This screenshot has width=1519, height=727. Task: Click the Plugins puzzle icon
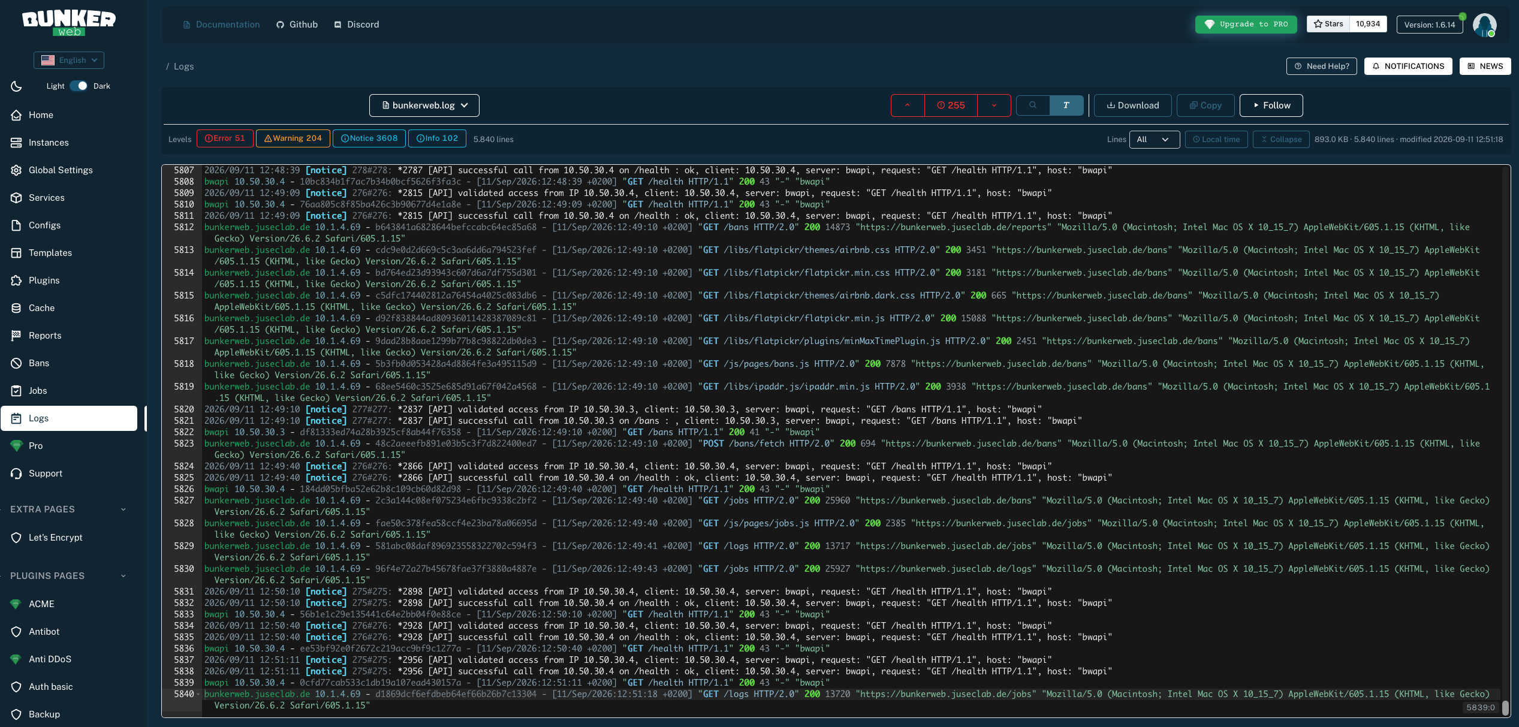point(16,280)
